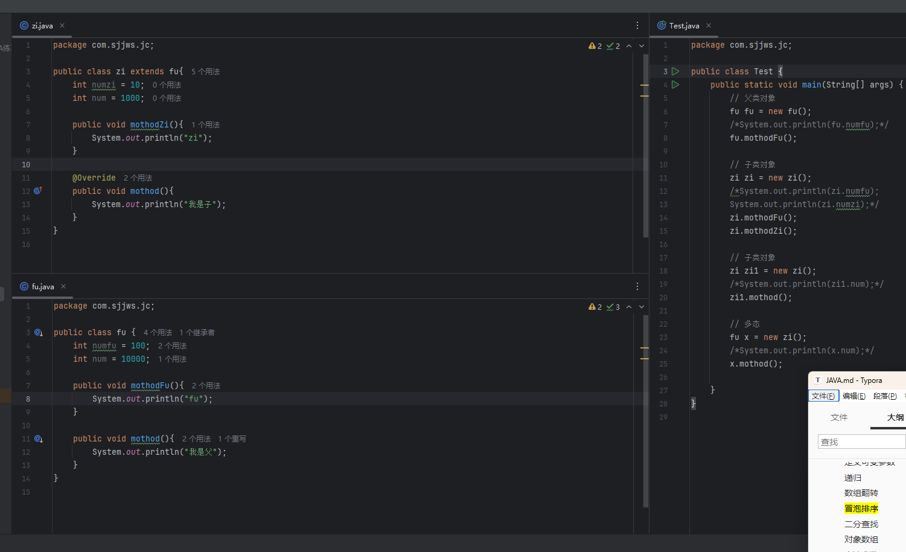Close the fu.java tab

[x=63, y=286]
